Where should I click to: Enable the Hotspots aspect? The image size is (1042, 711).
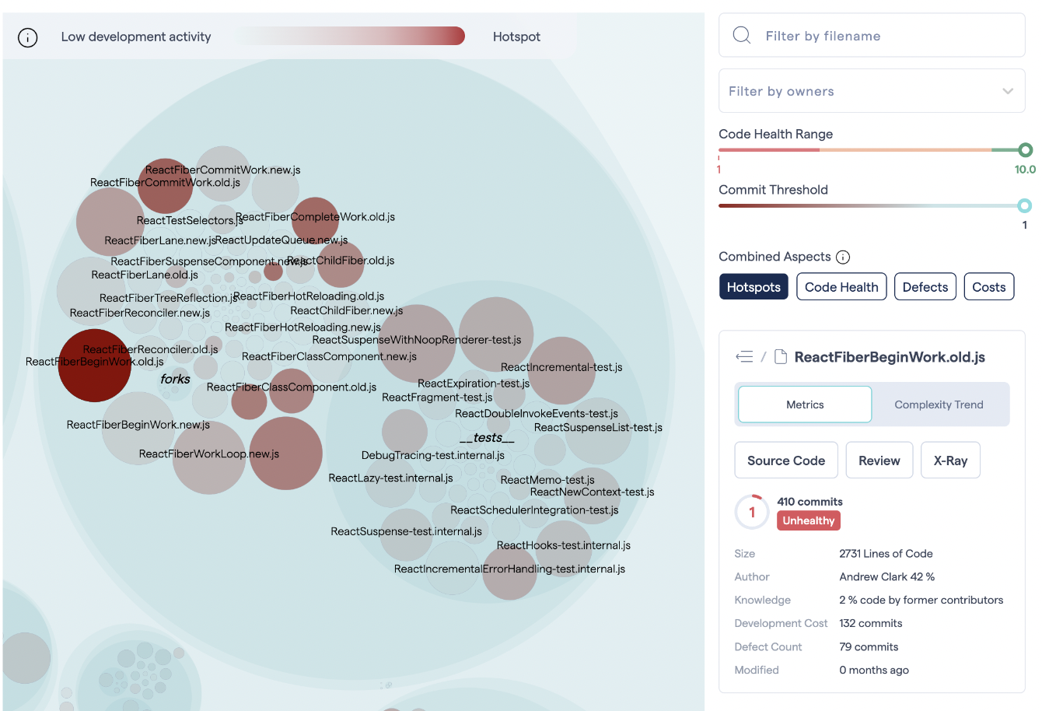click(753, 287)
